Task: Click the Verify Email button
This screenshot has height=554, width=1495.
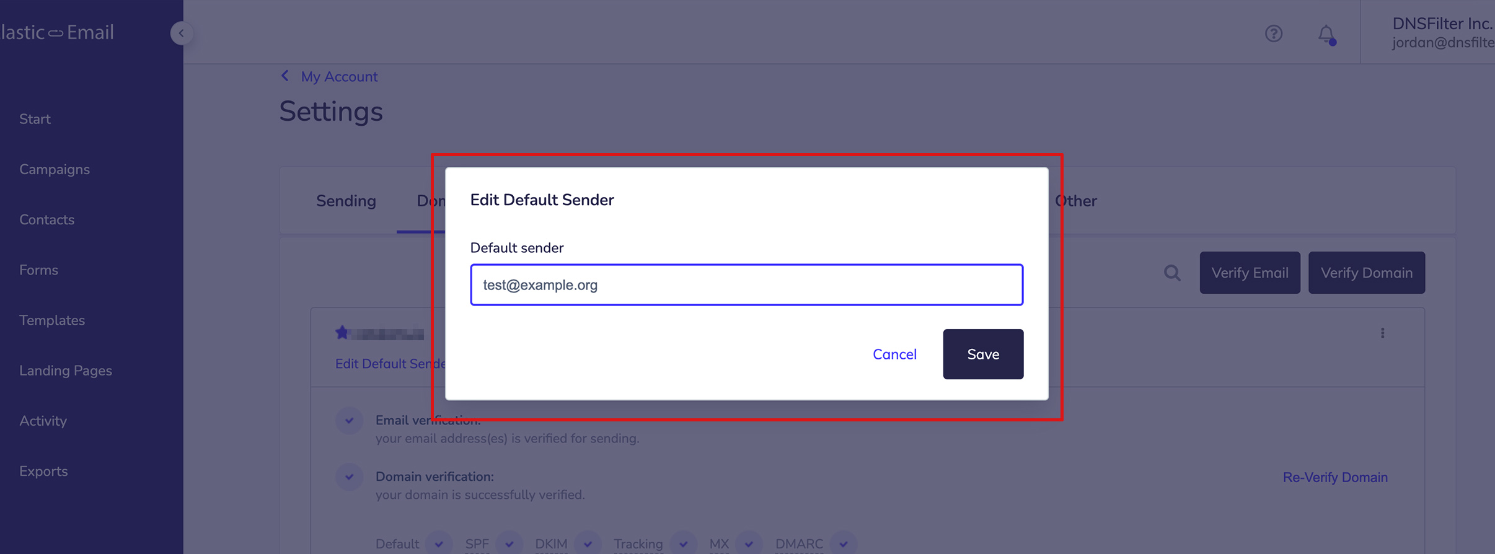Action: 1250,273
